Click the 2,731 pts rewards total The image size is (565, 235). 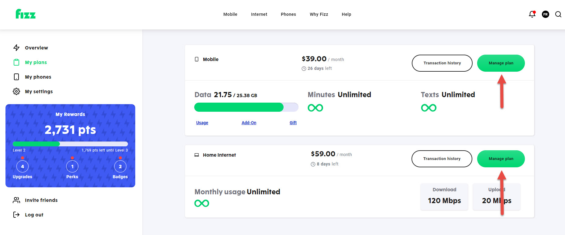70,130
